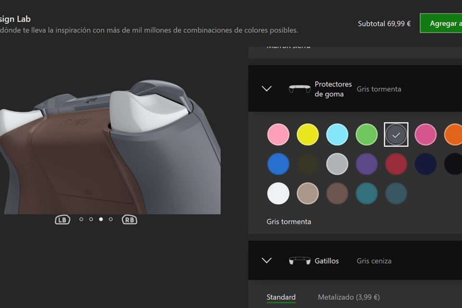
Task: Choose the sky blue color swatch
Action: pyautogui.click(x=337, y=134)
